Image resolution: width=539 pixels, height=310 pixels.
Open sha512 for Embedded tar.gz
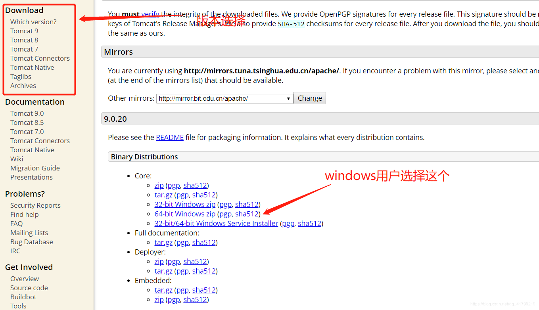pos(204,290)
